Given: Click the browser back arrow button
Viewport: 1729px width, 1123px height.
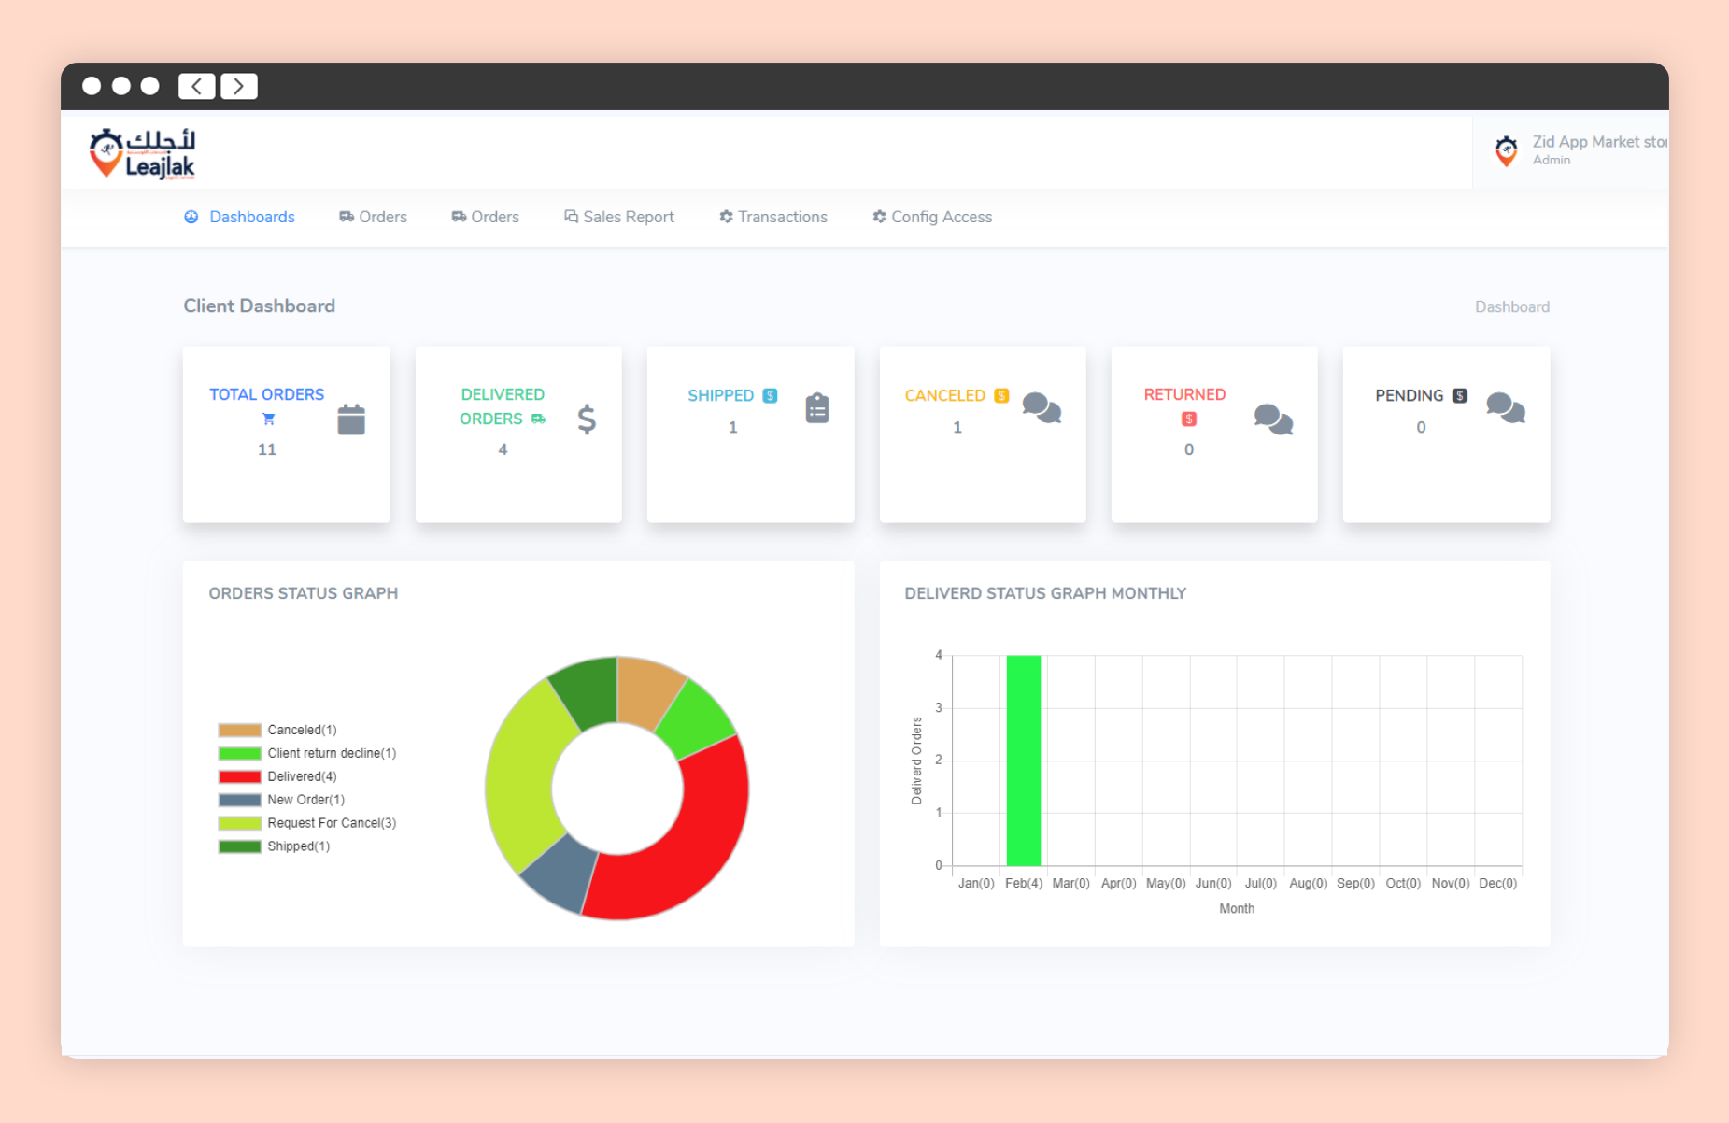Looking at the screenshot, I should pyautogui.click(x=196, y=86).
